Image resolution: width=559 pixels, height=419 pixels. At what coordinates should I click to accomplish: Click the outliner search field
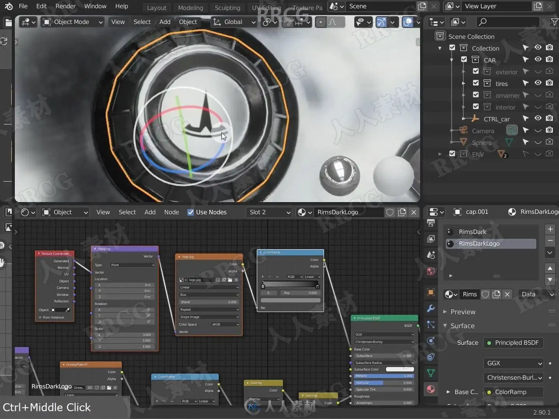[507, 22]
